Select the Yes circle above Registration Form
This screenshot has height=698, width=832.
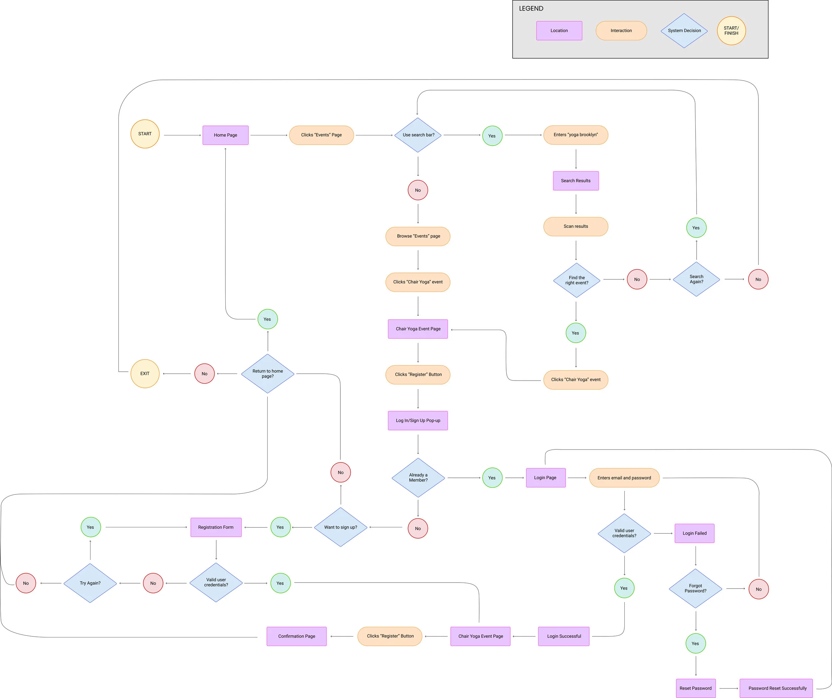90,527
